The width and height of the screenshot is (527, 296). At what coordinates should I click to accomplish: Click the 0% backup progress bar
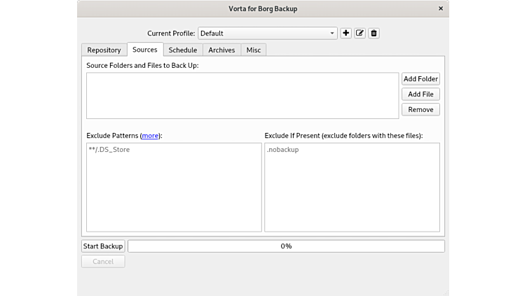[286, 246]
